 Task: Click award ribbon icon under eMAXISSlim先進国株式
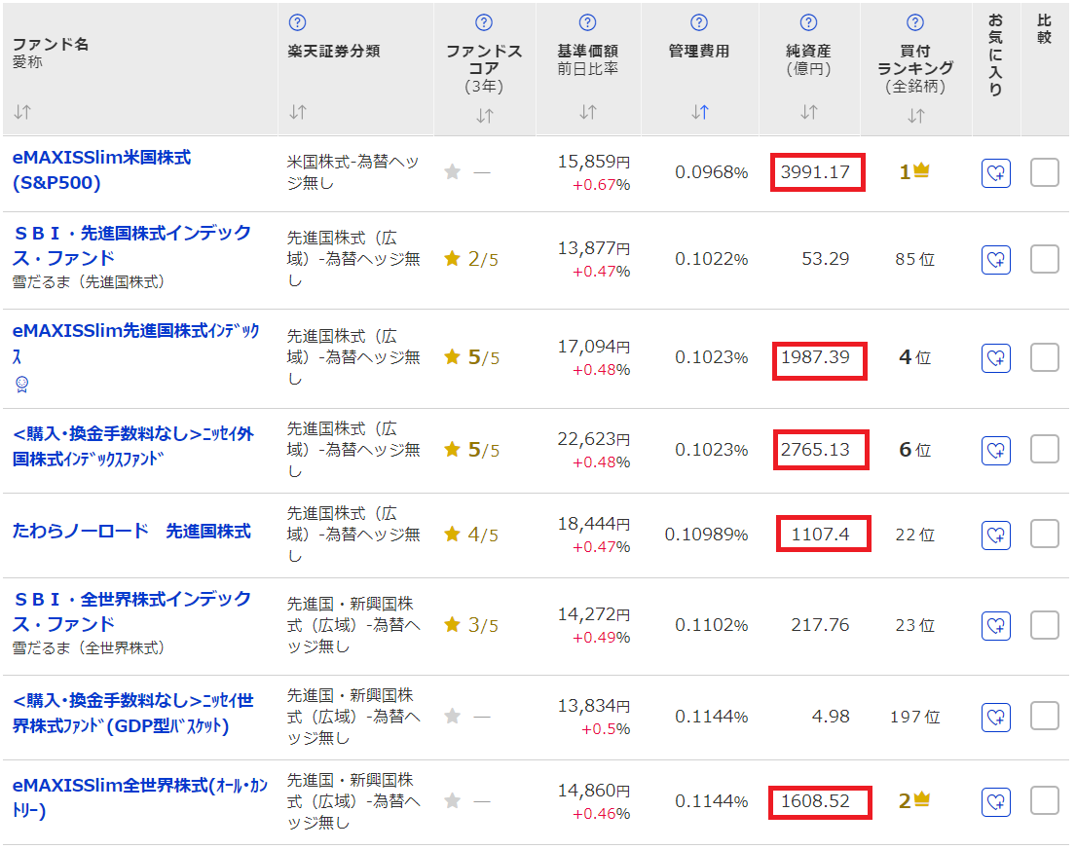tap(22, 385)
